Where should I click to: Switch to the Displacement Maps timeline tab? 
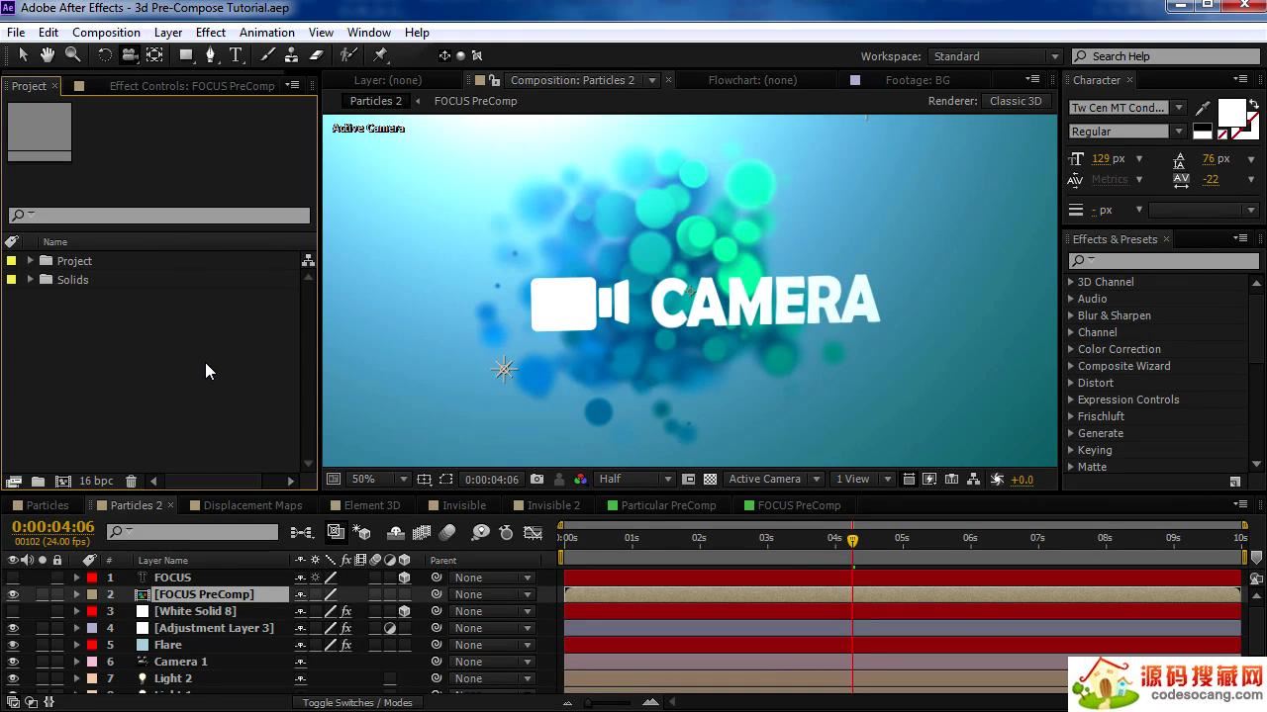coord(252,505)
